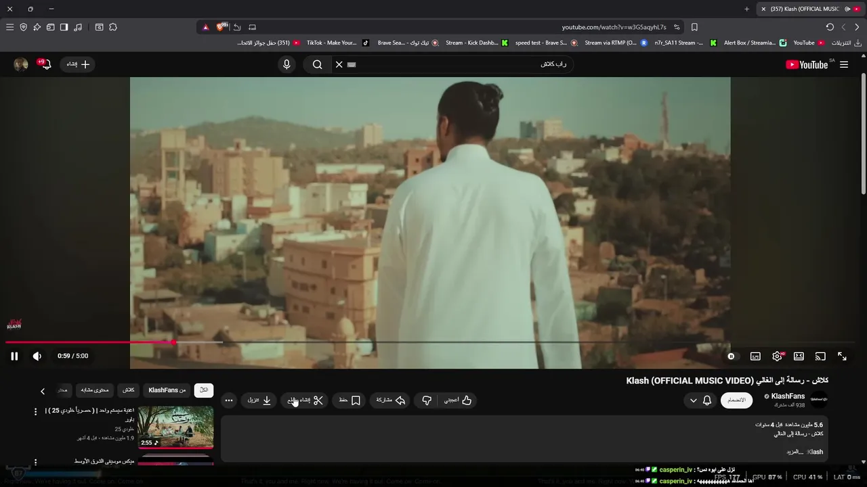Clear the search field with X
The width and height of the screenshot is (867, 487).
(x=339, y=64)
